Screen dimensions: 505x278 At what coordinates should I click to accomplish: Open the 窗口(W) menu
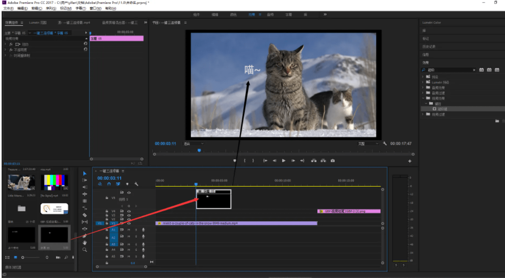point(96,8)
